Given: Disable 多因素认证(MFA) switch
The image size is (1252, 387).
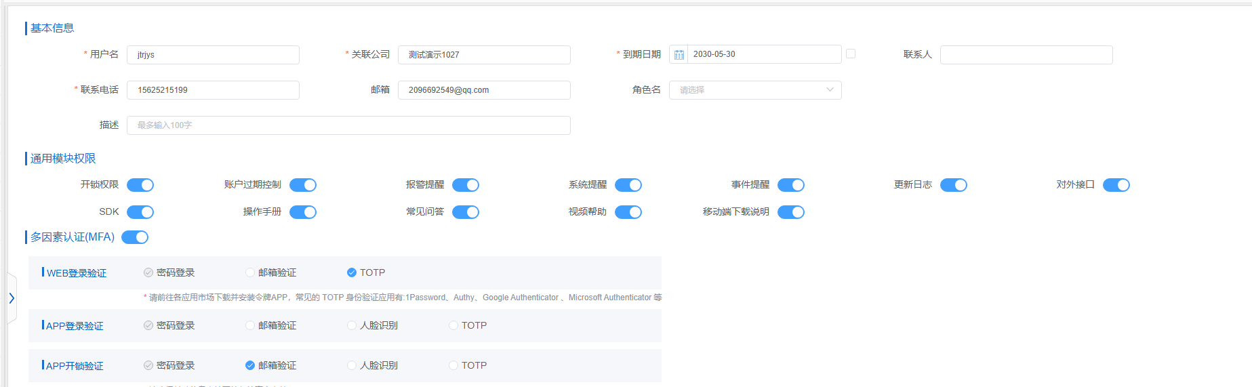Looking at the screenshot, I should 135,237.
